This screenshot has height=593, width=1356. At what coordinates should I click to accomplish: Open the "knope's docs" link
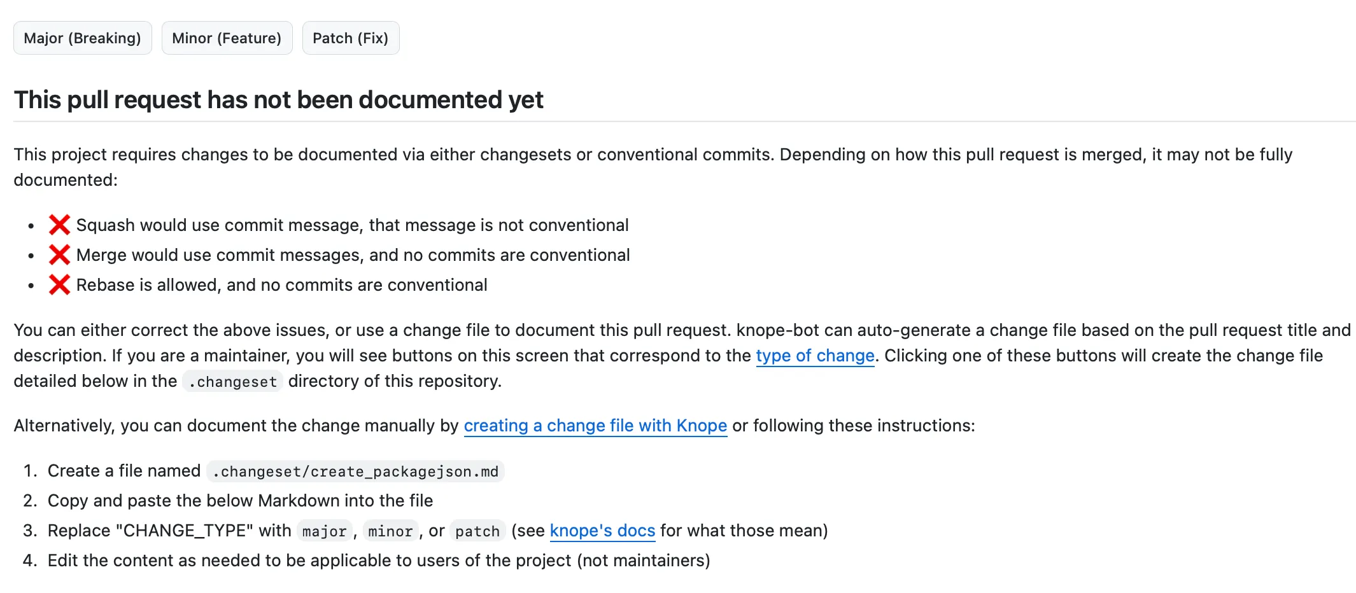pos(602,531)
